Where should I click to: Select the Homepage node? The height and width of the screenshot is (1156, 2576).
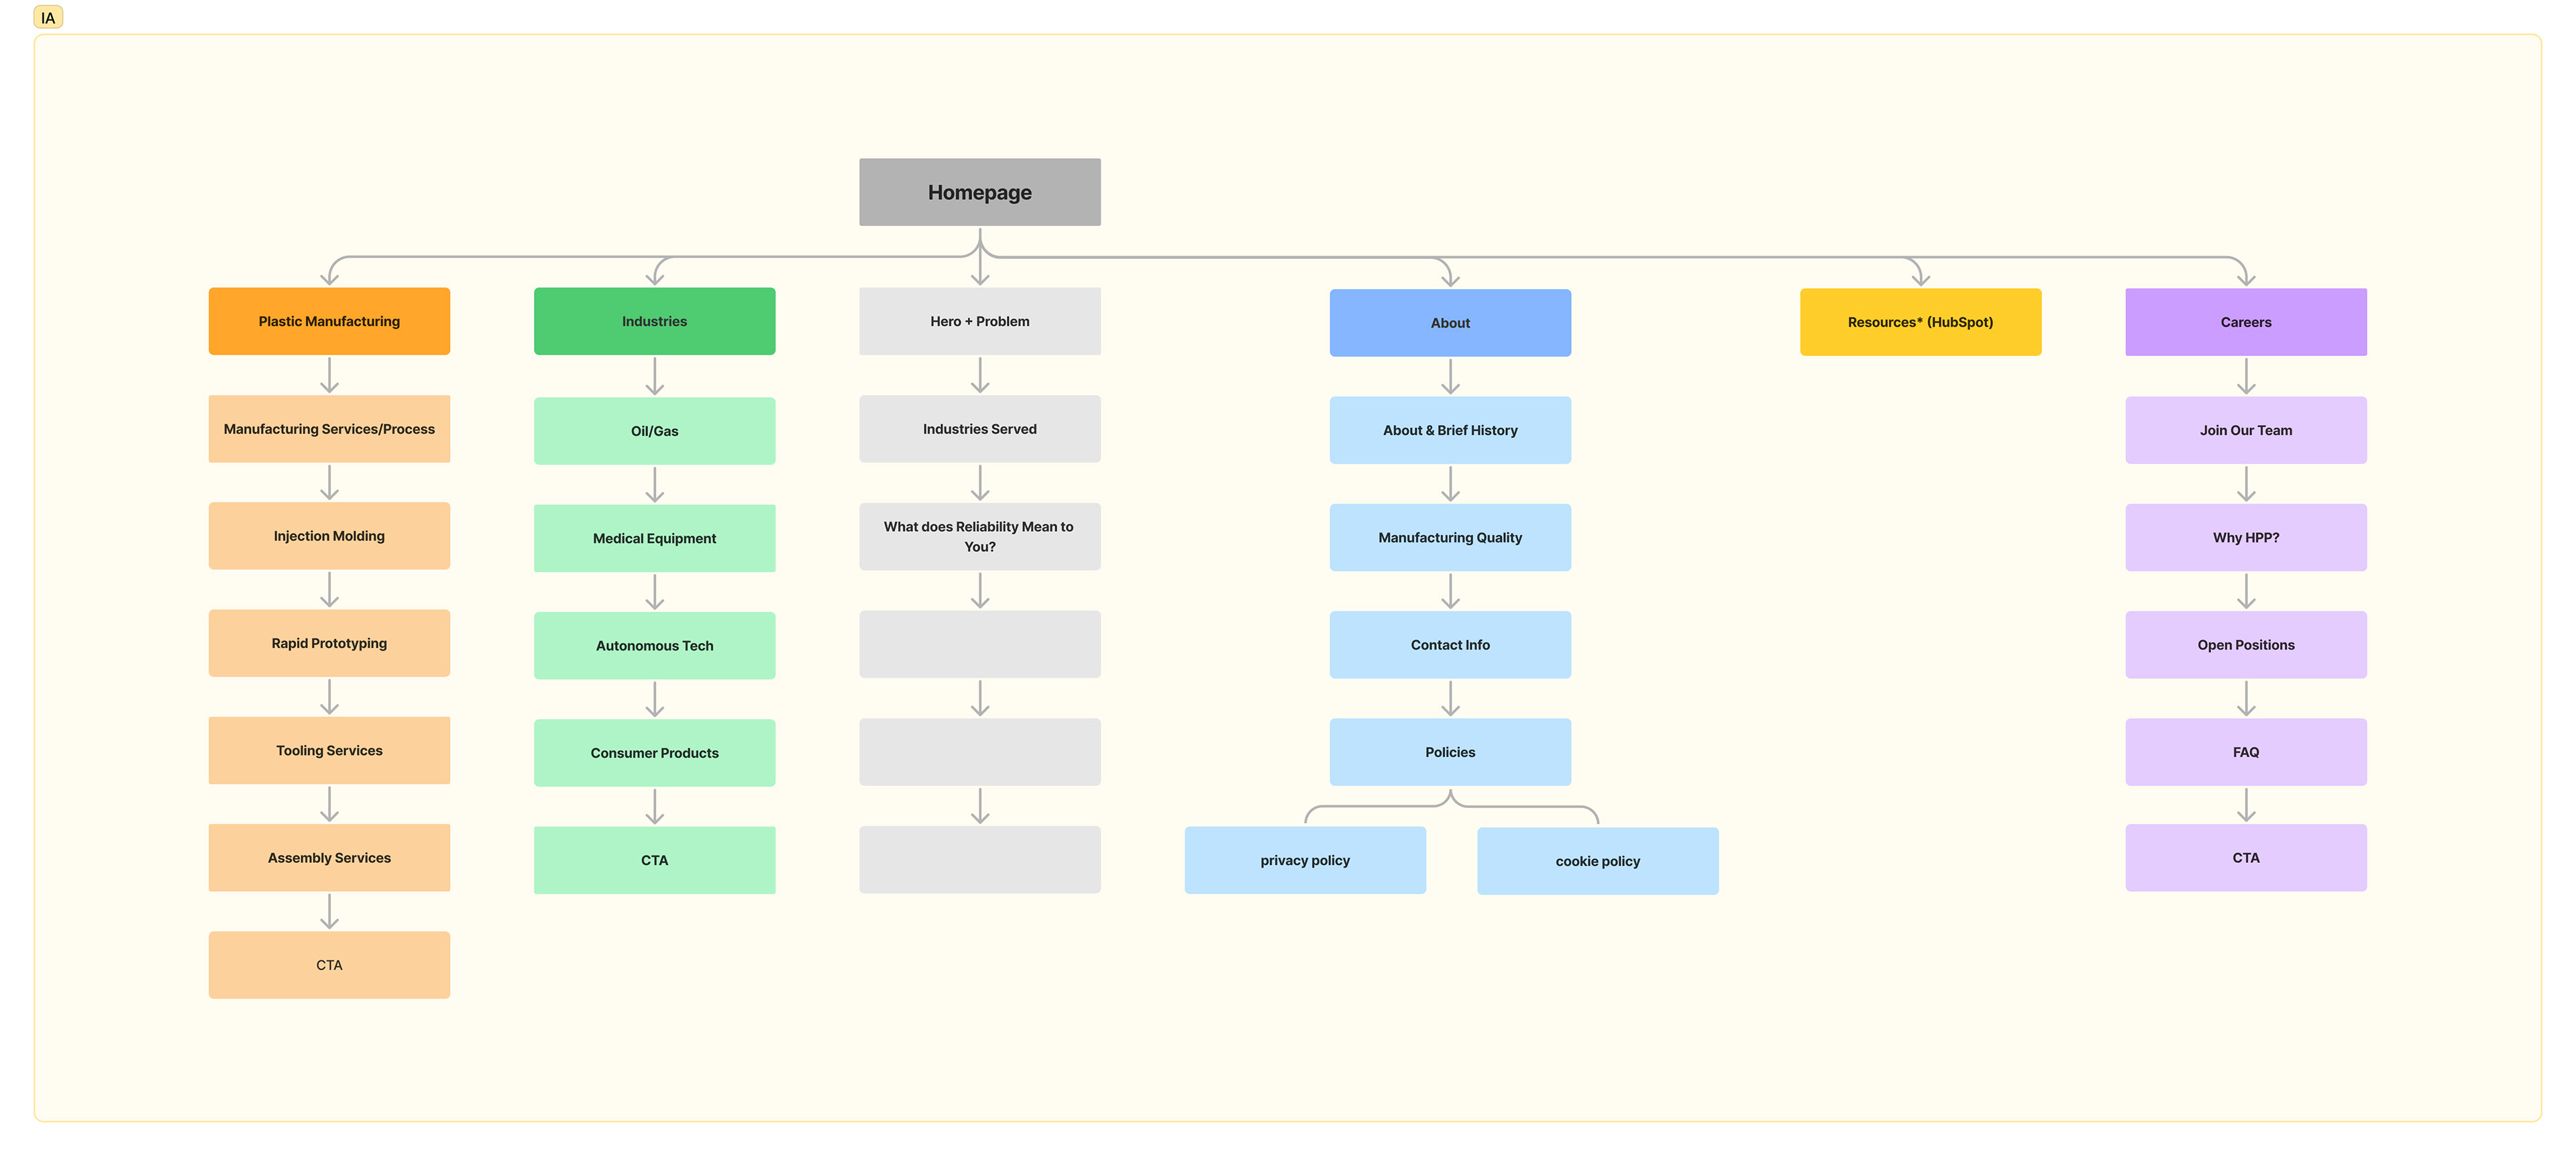(979, 192)
